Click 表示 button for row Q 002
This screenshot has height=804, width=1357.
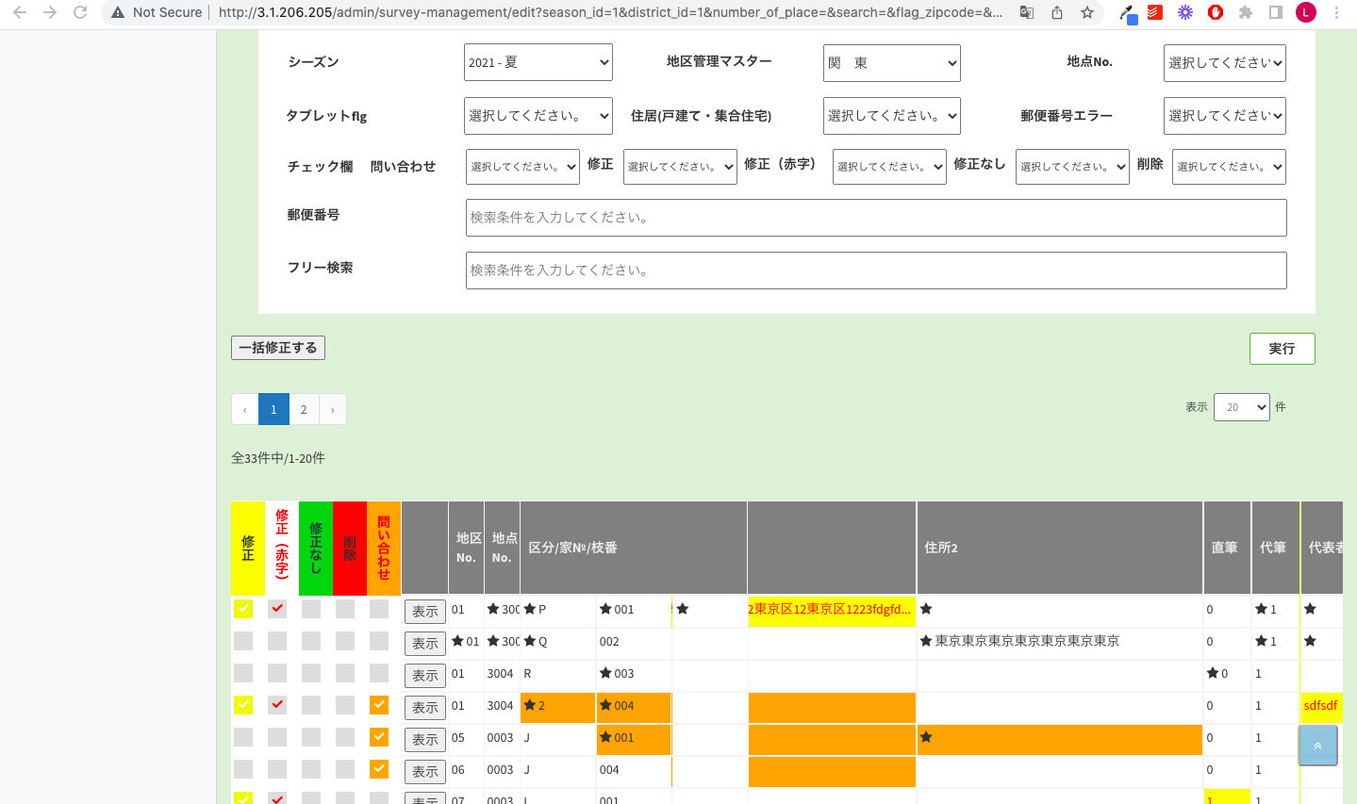click(425, 644)
